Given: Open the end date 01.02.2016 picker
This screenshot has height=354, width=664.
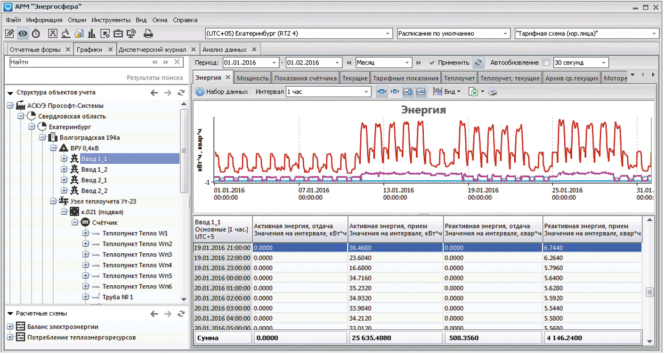Looking at the screenshot, I should point(337,63).
